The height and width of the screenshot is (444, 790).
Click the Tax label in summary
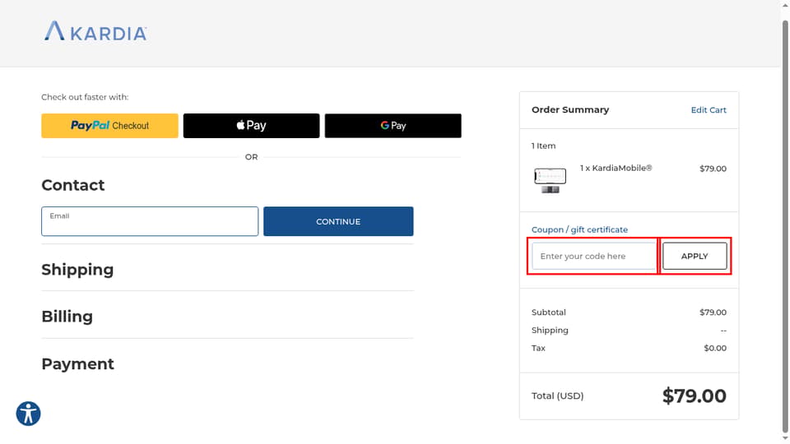(538, 349)
